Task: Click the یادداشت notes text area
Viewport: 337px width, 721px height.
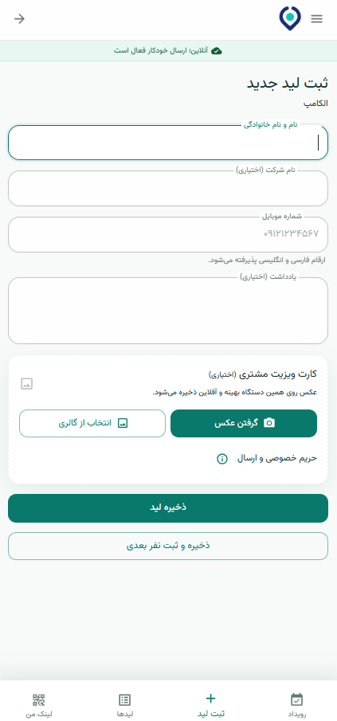Action: point(168,311)
